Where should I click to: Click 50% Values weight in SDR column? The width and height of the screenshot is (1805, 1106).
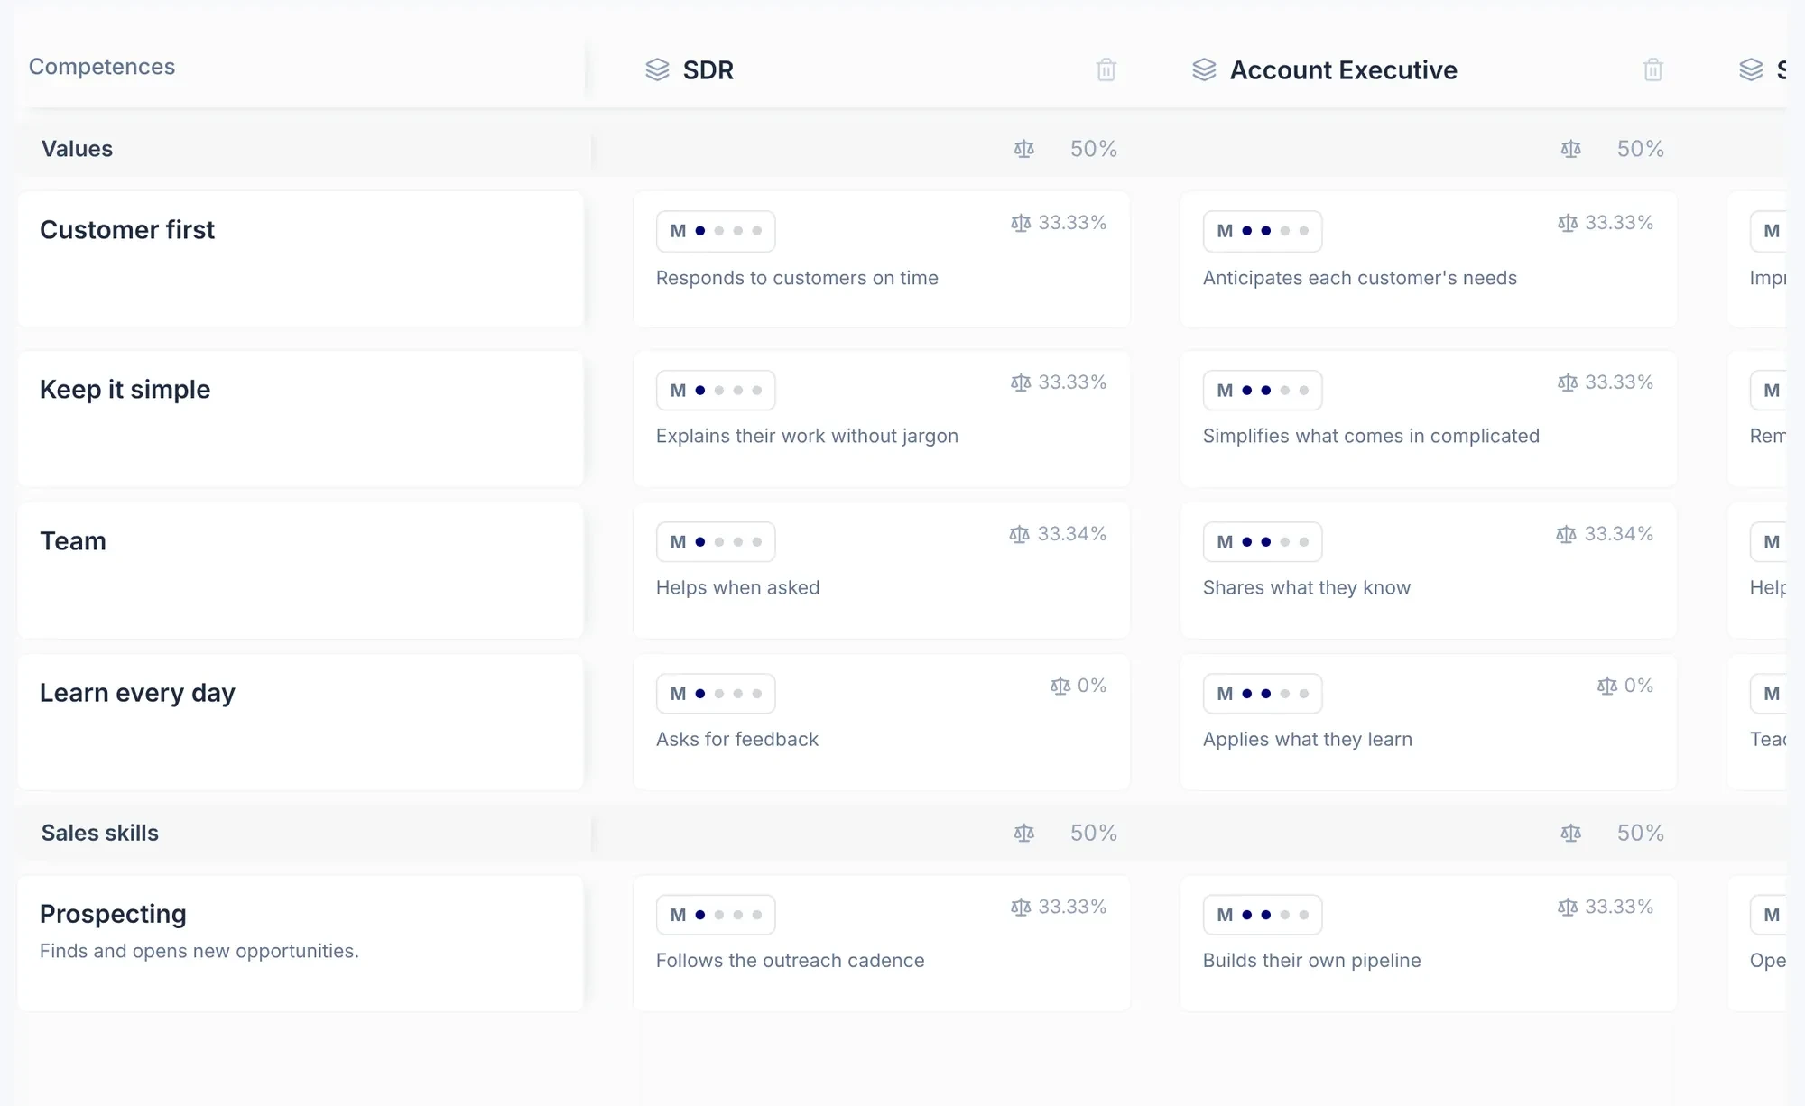(1094, 149)
